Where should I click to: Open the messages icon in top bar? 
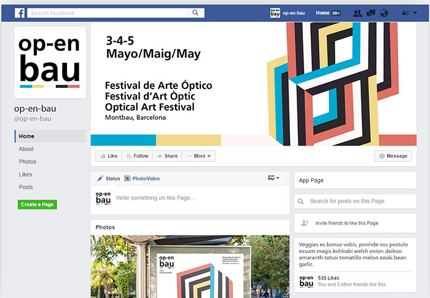pos(371,13)
